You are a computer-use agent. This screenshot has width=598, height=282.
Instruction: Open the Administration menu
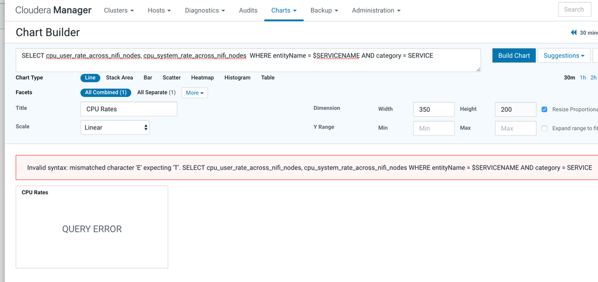pyautogui.click(x=376, y=10)
